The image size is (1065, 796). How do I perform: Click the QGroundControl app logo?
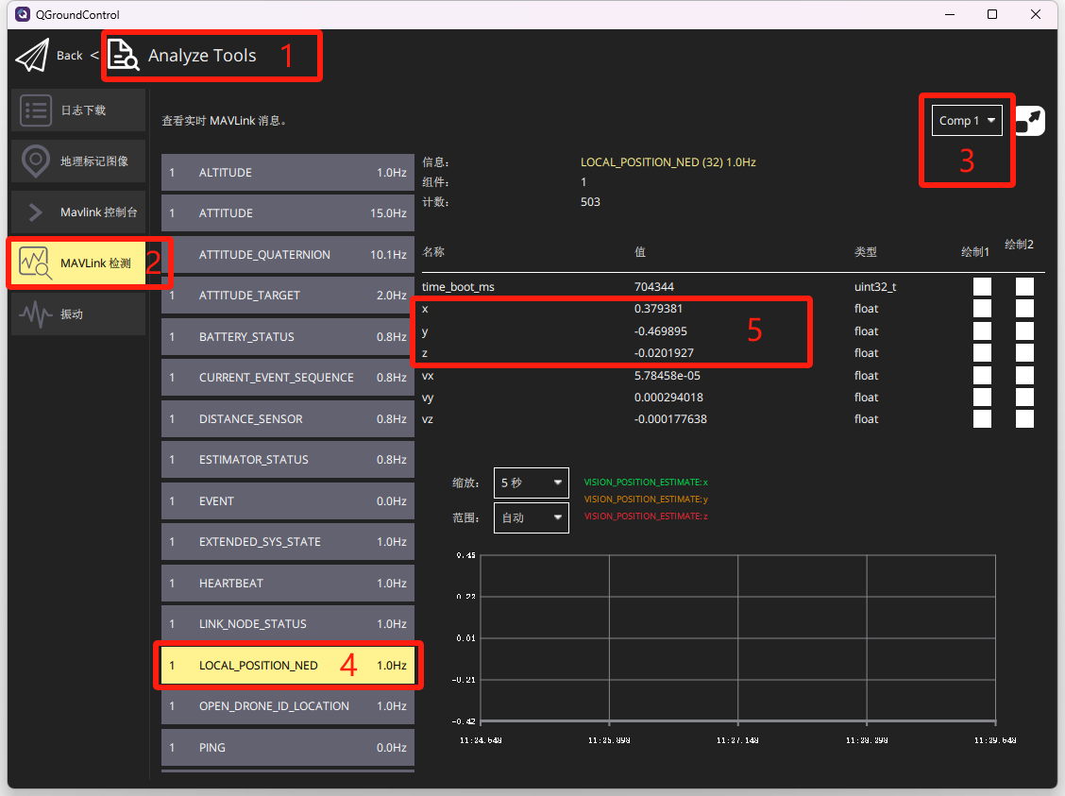pos(23,14)
